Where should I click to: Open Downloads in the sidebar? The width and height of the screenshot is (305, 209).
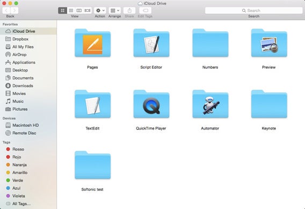pos(28,85)
